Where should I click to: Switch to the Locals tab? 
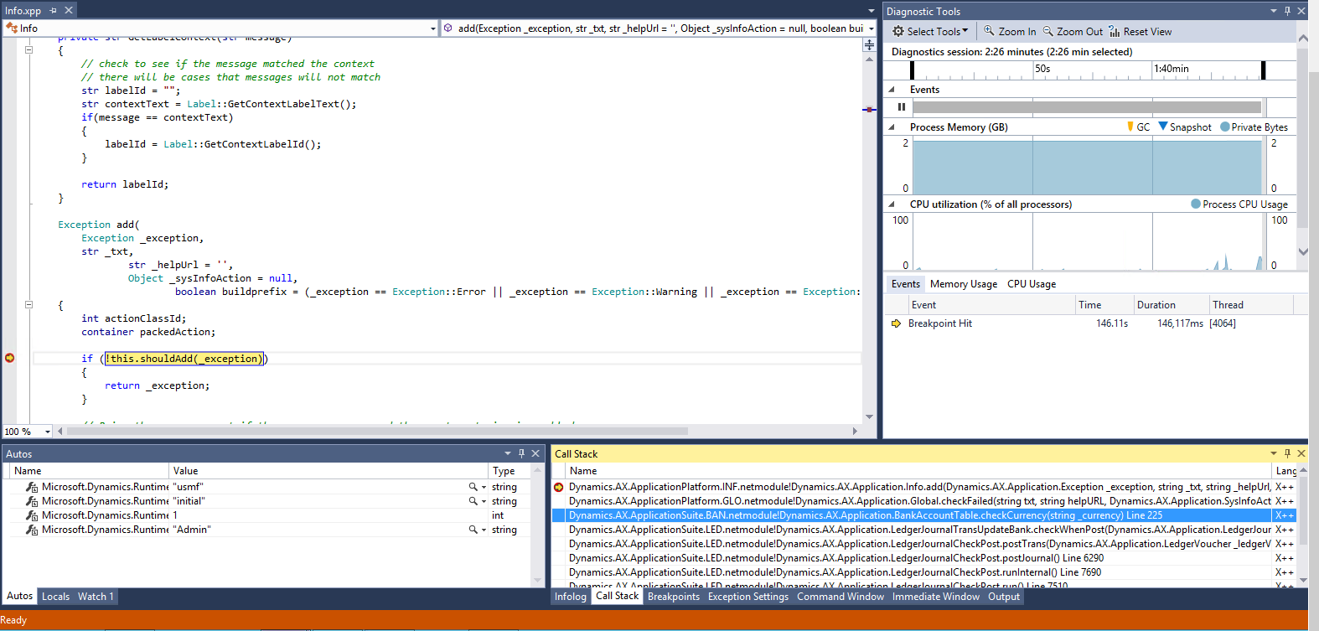tap(55, 597)
